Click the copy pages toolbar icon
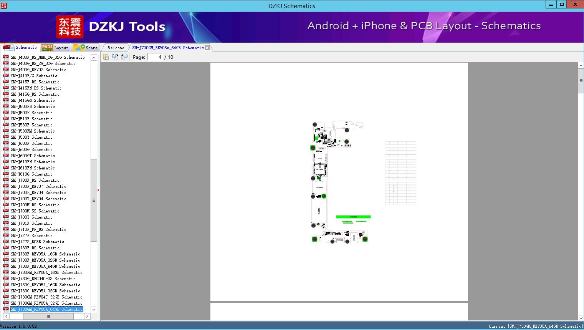The image size is (584, 330). click(106, 57)
